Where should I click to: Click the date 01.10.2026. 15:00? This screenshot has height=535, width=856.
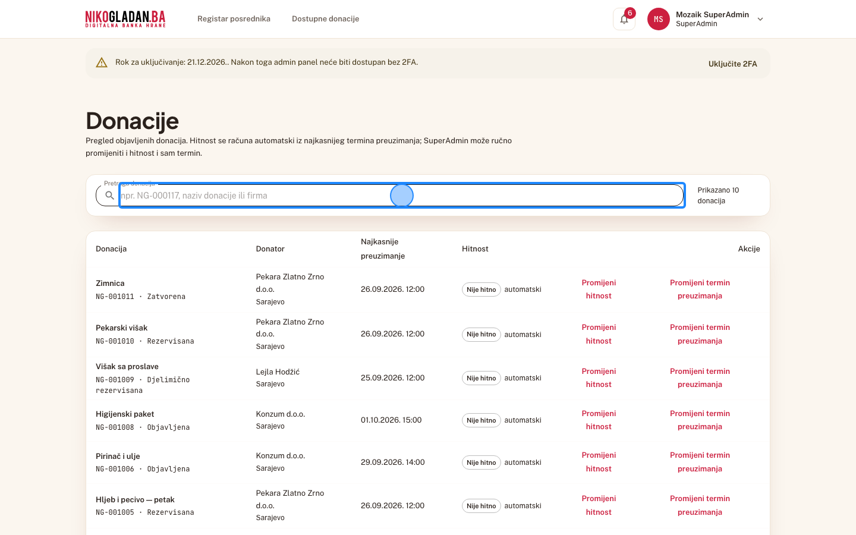point(391,420)
